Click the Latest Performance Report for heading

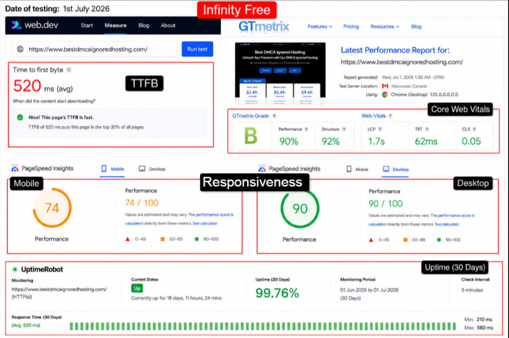click(395, 50)
